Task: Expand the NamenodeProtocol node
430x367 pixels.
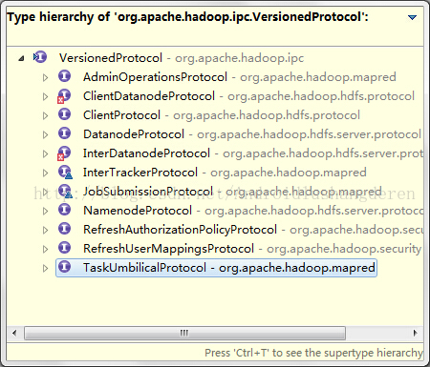Action: pyautogui.click(x=46, y=211)
